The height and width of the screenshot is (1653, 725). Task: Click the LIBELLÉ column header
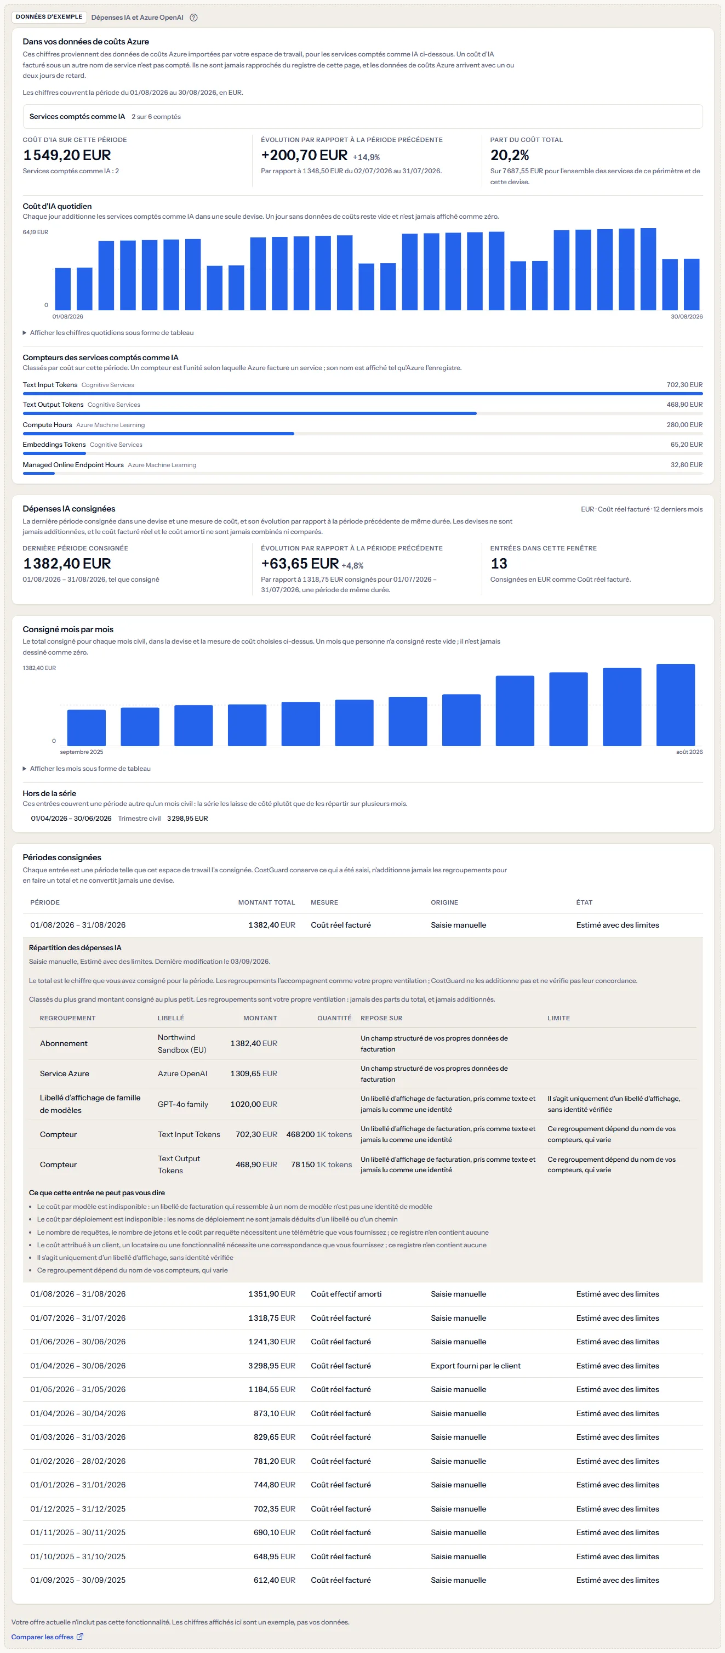[x=170, y=1018]
